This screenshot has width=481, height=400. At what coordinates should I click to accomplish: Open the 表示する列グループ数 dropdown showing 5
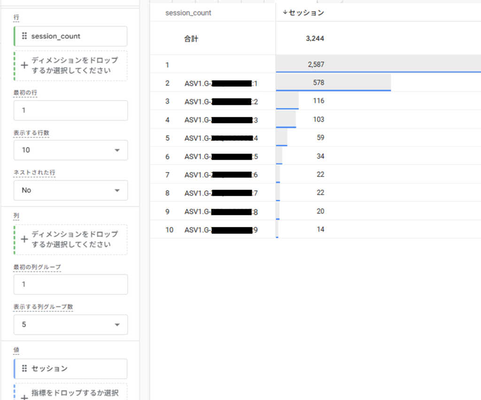click(x=70, y=324)
